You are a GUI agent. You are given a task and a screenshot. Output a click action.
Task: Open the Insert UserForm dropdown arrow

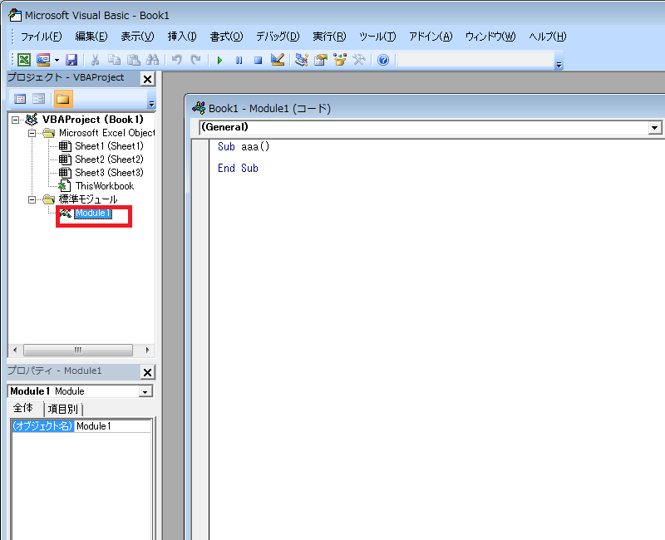click(57, 60)
